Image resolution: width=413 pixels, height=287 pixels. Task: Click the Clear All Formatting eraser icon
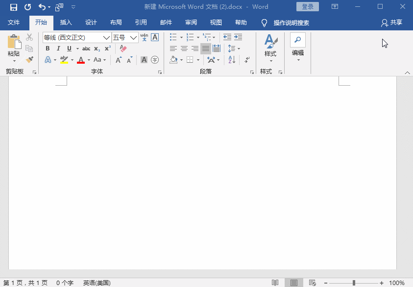123,48
